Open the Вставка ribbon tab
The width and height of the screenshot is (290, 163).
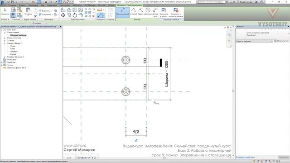22,5
